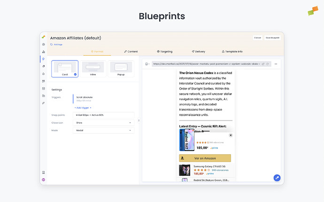This screenshot has width=324, height=202.
Task: Open the Mode dropdown showing Modal
Action: click(103, 130)
